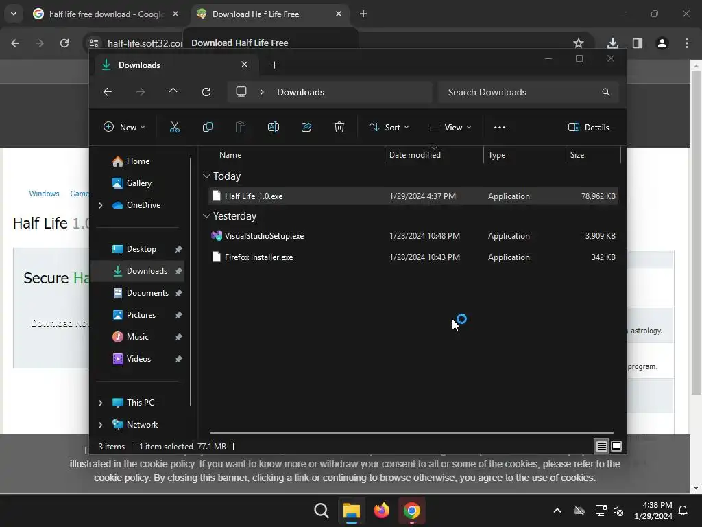Switch to large thumbnails view layout

[x=616, y=446]
